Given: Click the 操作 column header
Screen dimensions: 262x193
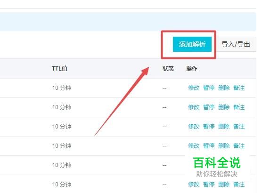Looking at the screenshot, I should coord(192,68).
